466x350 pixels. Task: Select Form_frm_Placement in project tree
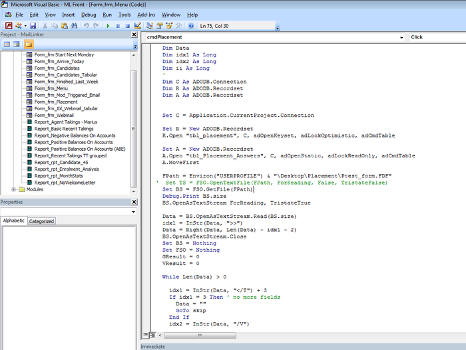(x=56, y=102)
